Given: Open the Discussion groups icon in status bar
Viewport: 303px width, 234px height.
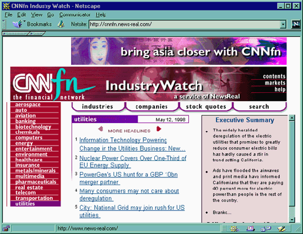Looking at the screenshot, I should 266,229.
